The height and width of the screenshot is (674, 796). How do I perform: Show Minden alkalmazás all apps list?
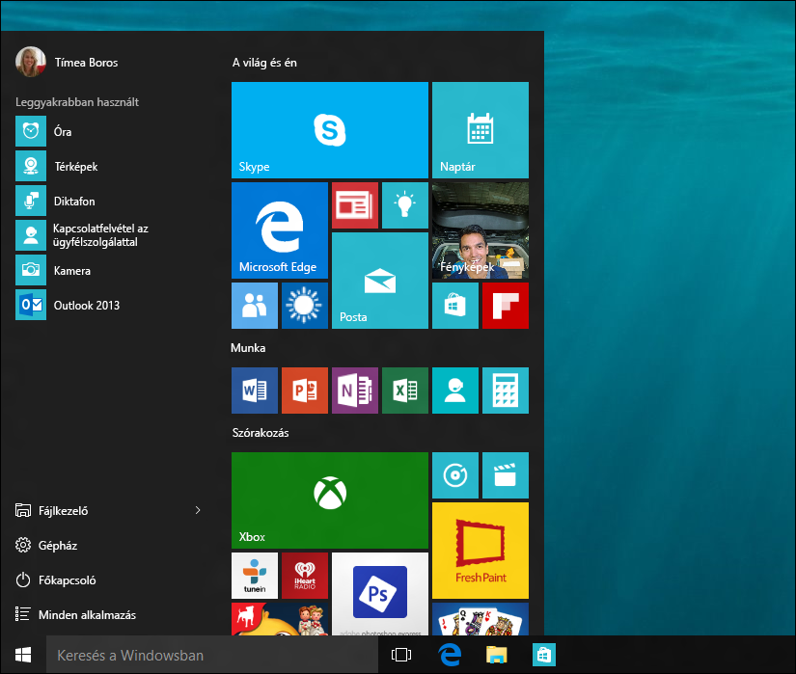tap(75, 614)
